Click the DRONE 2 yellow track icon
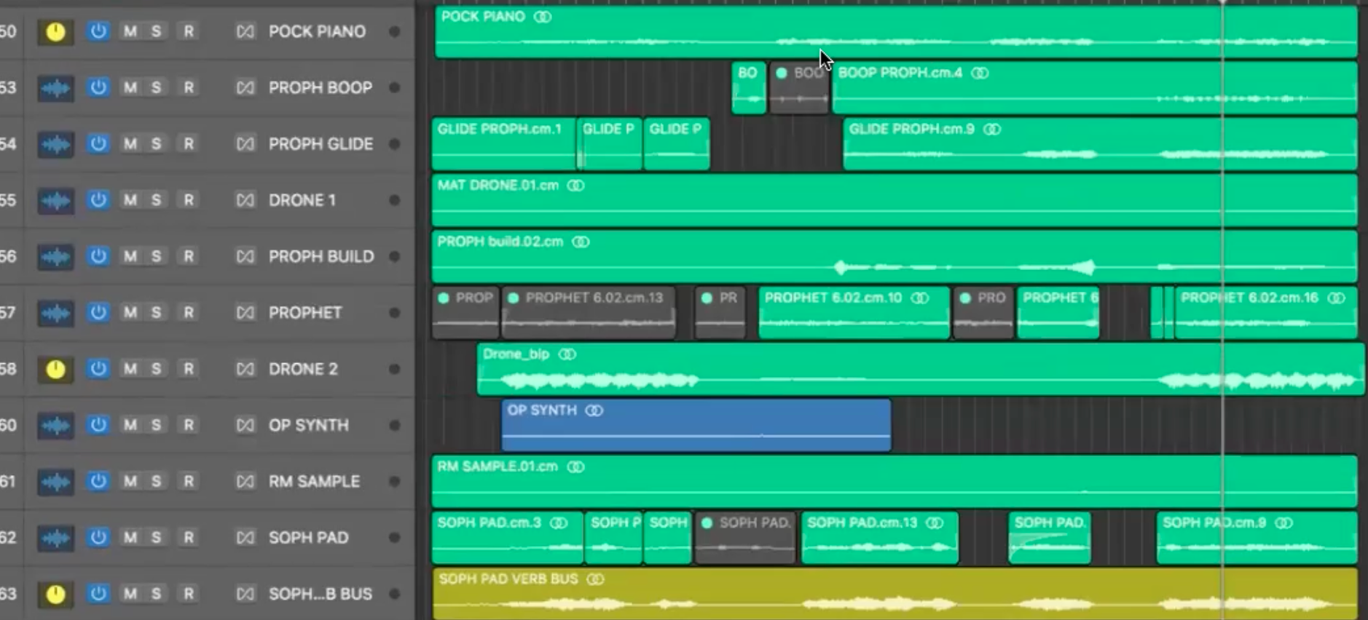The width and height of the screenshot is (1368, 620). point(55,369)
